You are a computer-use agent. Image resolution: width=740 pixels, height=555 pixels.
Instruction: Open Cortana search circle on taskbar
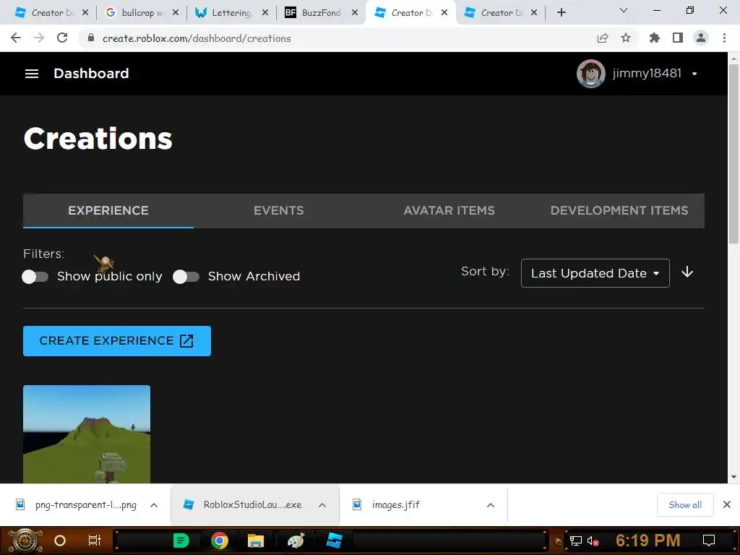pyautogui.click(x=60, y=541)
